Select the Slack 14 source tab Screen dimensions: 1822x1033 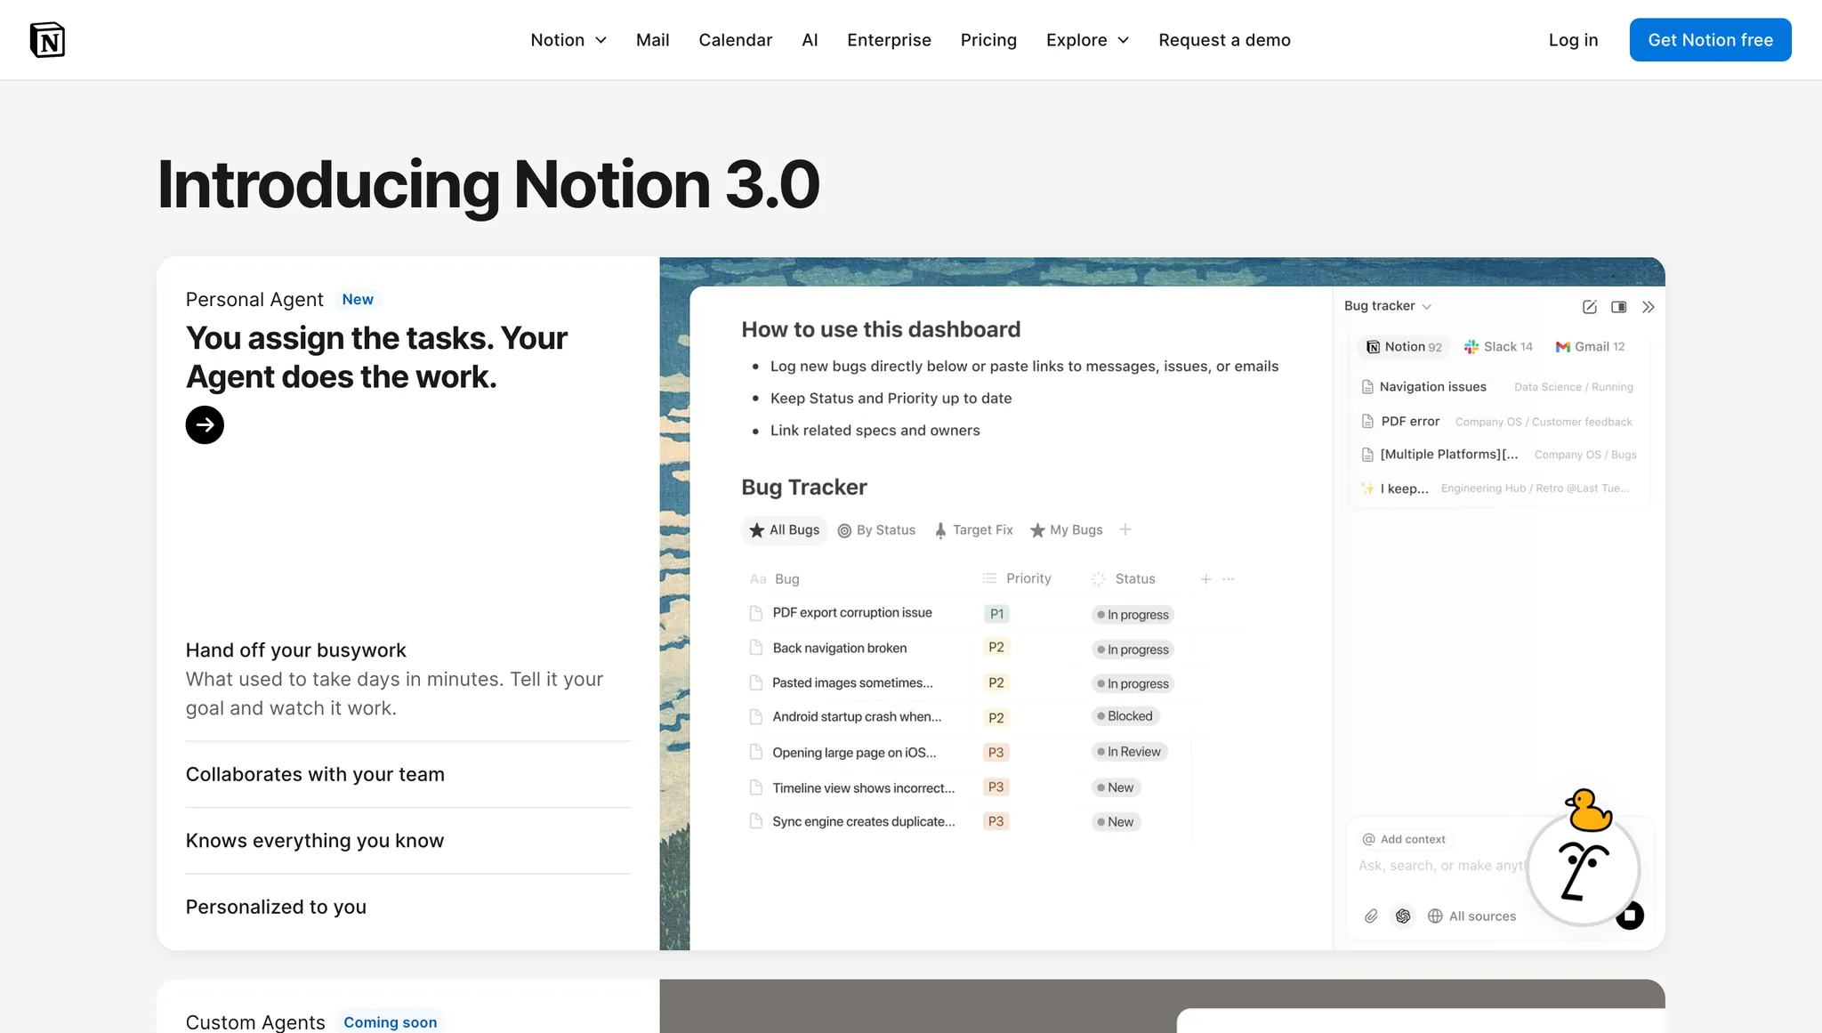1498,347
